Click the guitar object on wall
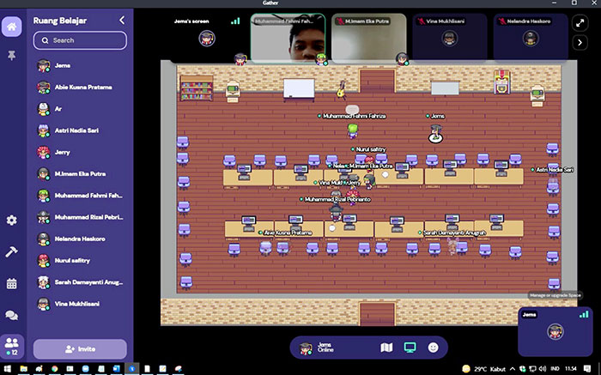The height and width of the screenshot is (375, 601). click(341, 89)
